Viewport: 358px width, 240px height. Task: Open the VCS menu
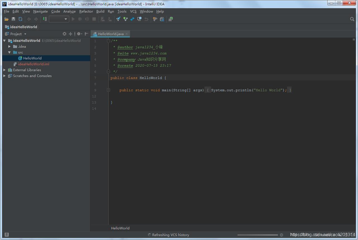(133, 11)
